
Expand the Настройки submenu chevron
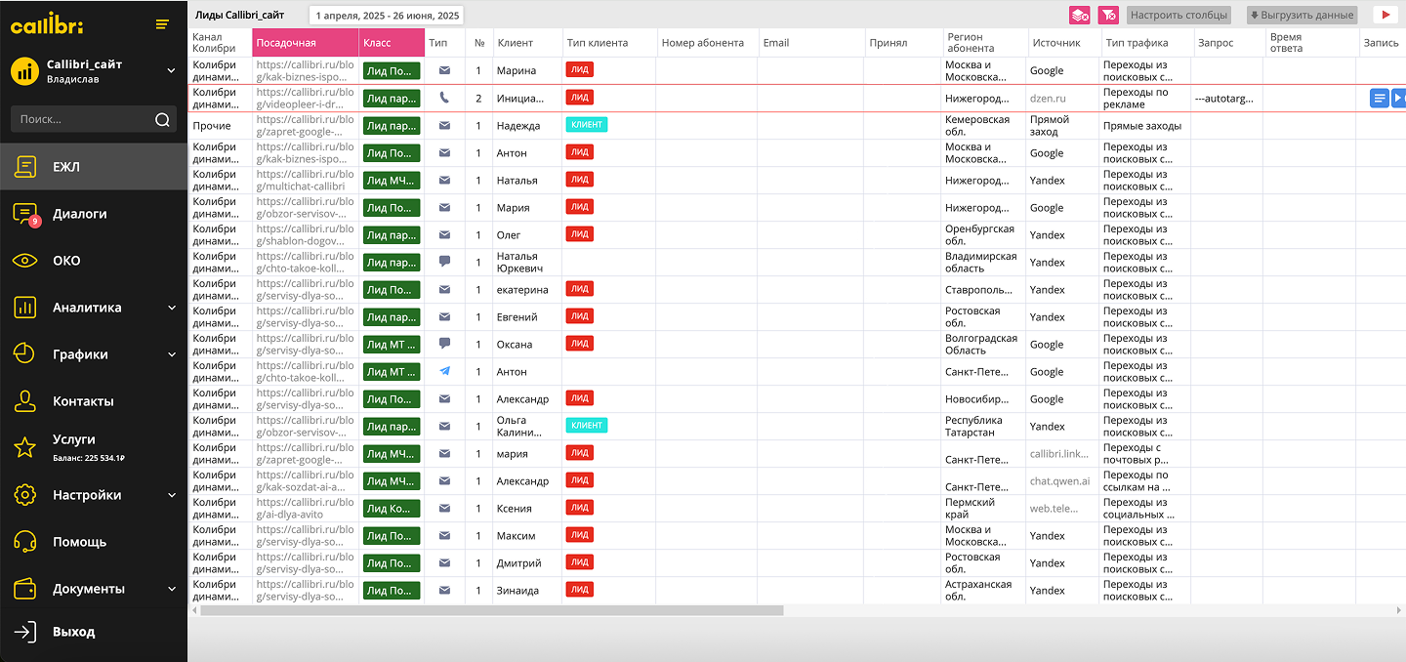click(x=172, y=495)
